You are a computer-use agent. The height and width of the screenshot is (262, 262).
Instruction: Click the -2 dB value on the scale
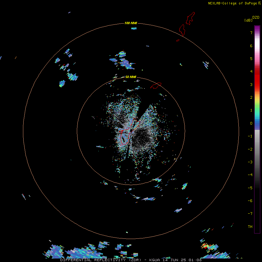pyautogui.click(x=250, y=149)
